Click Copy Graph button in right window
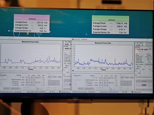 (x=126, y=81)
